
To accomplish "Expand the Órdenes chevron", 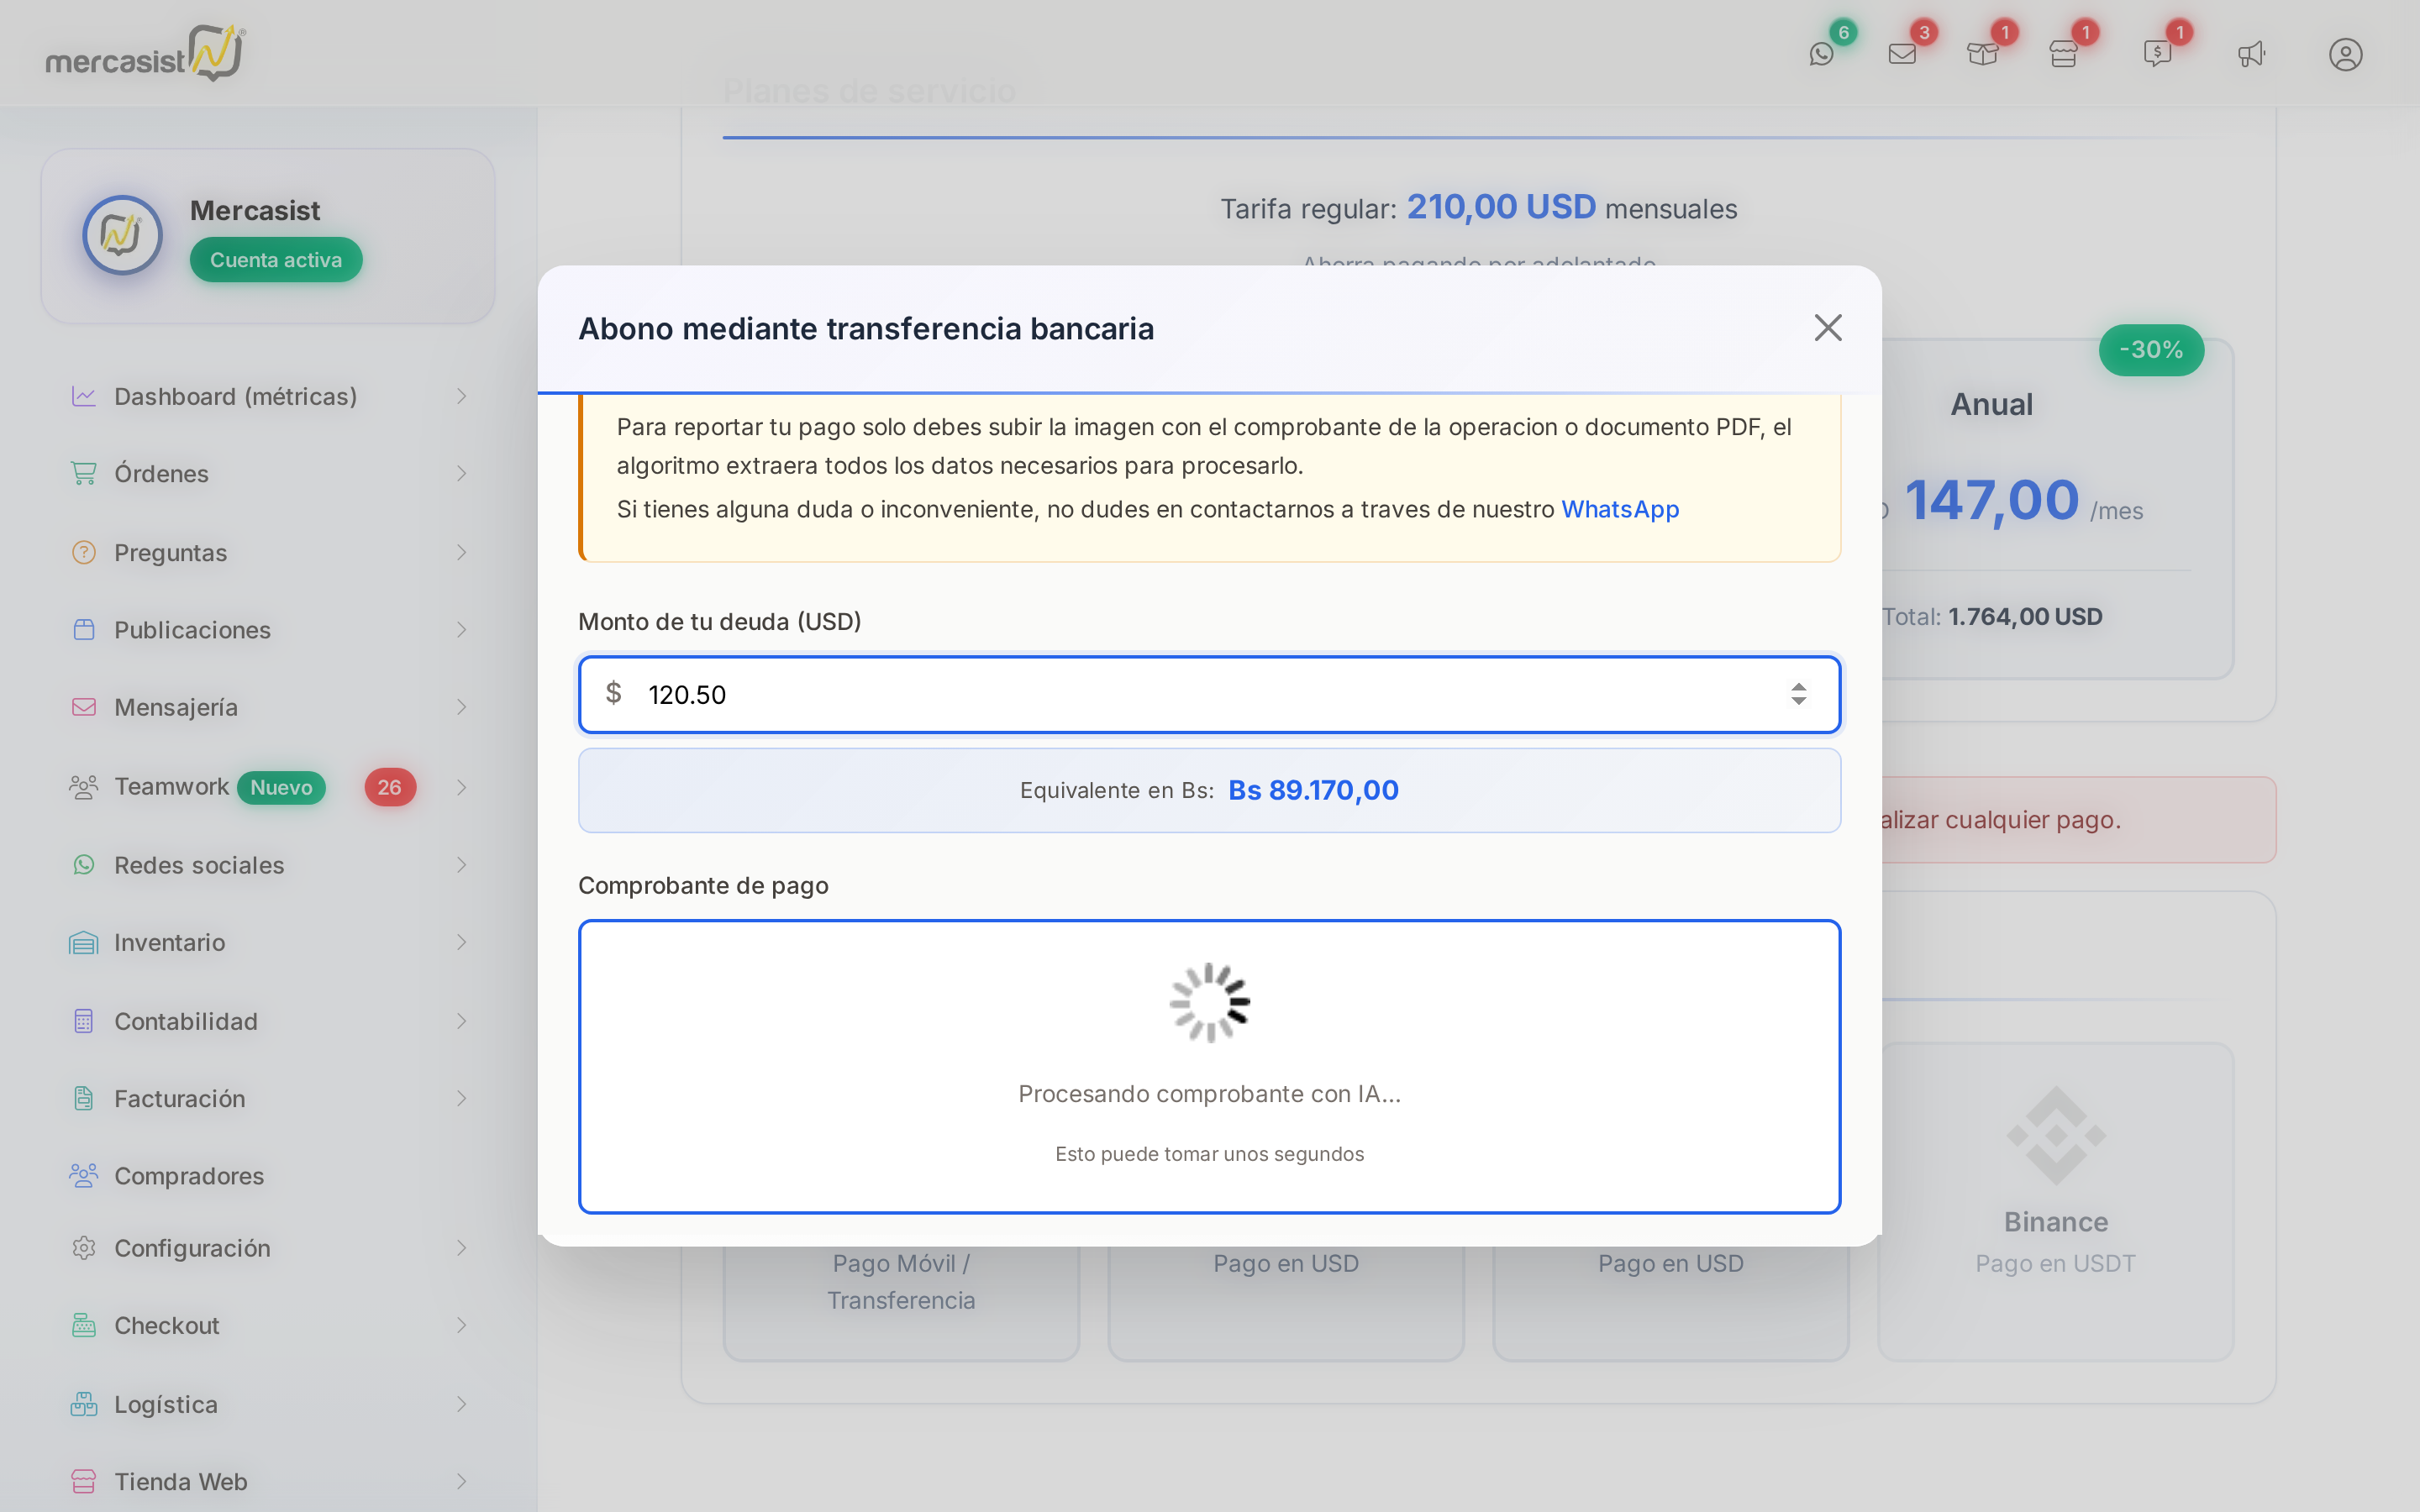I will tap(461, 473).
